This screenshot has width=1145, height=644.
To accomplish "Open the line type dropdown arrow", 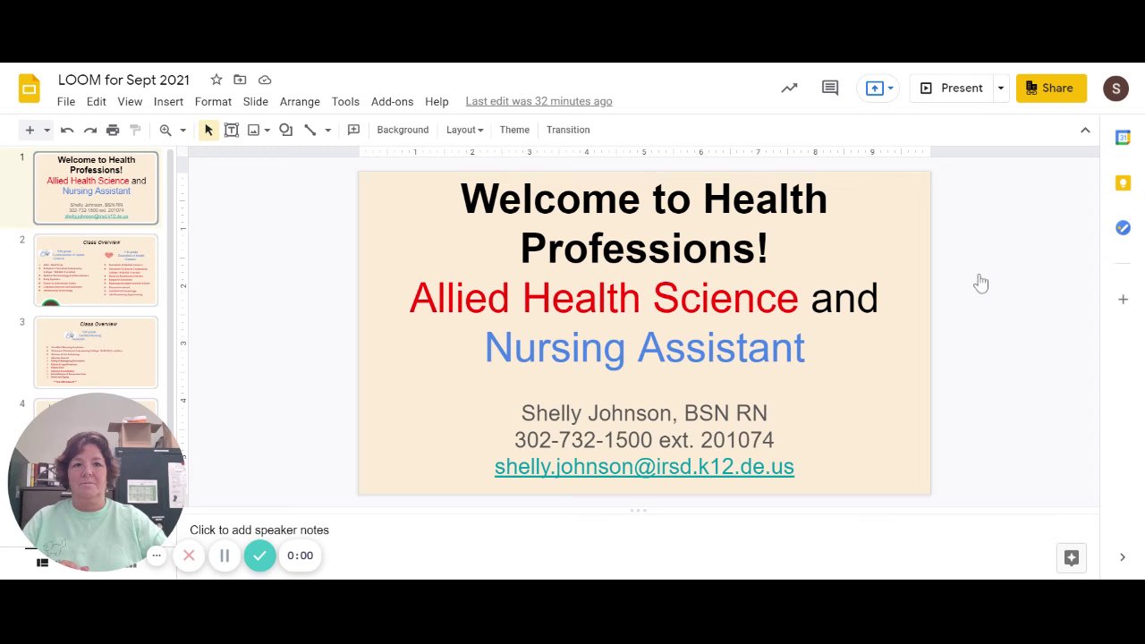I will pyautogui.click(x=327, y=130).
